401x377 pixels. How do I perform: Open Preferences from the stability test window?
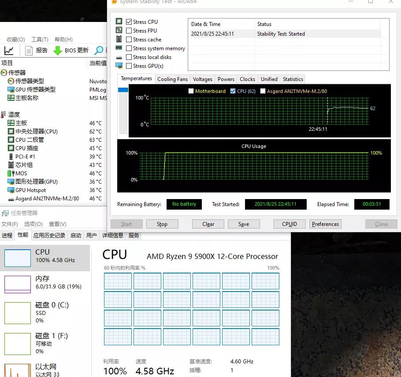325,224
